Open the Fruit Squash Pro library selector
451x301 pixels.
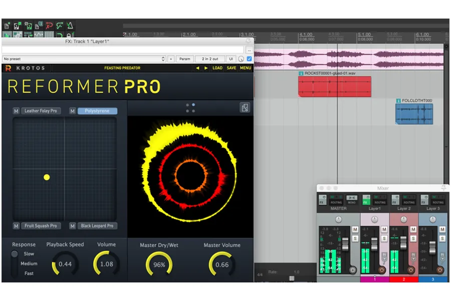pos(41,226)
